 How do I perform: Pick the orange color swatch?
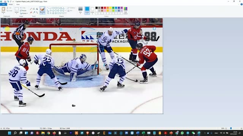[x=108, y=8]
